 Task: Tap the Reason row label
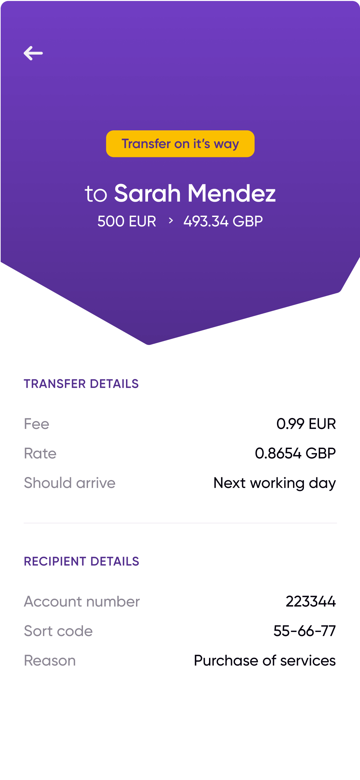pyautogui.click(x=50, y=661)
